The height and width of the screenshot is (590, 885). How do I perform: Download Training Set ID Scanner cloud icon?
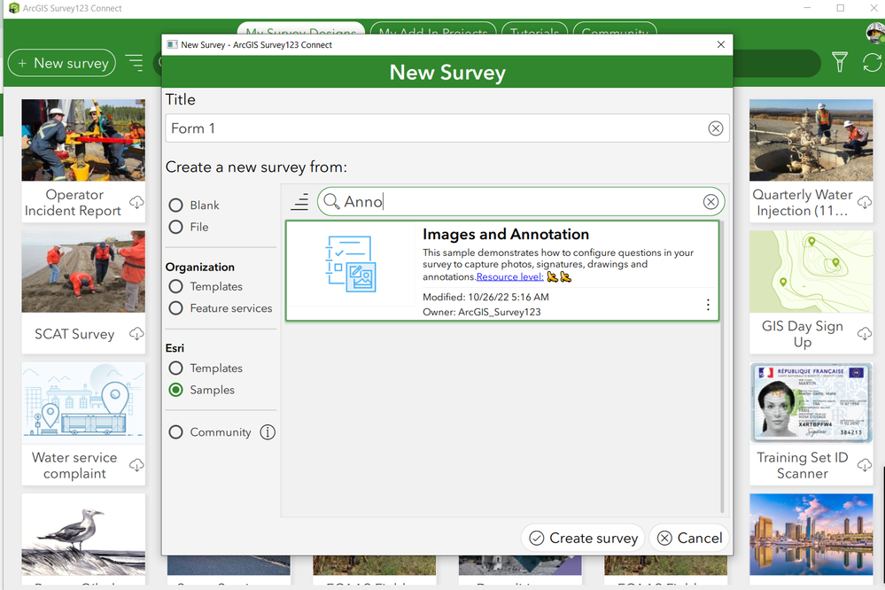click(x=865, y=465)
